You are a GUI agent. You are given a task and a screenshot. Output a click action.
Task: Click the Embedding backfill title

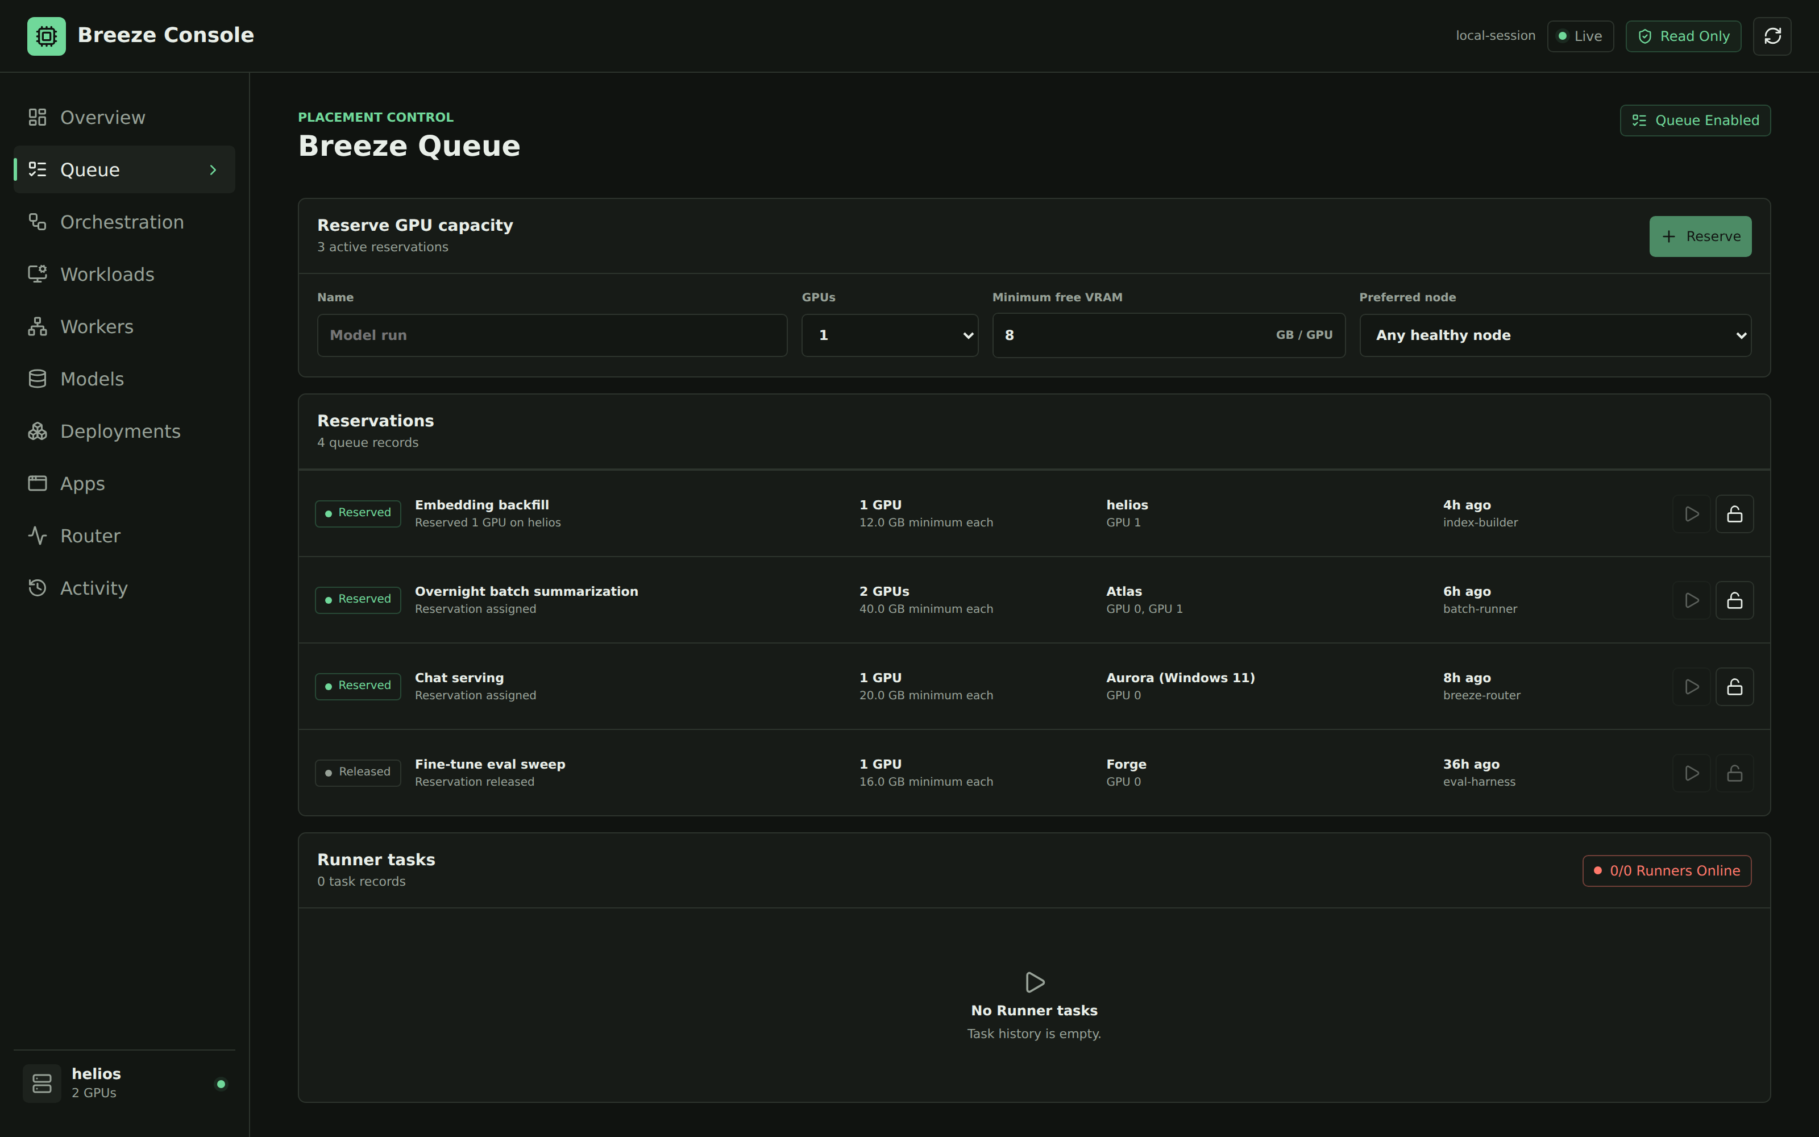pos(482,505)
